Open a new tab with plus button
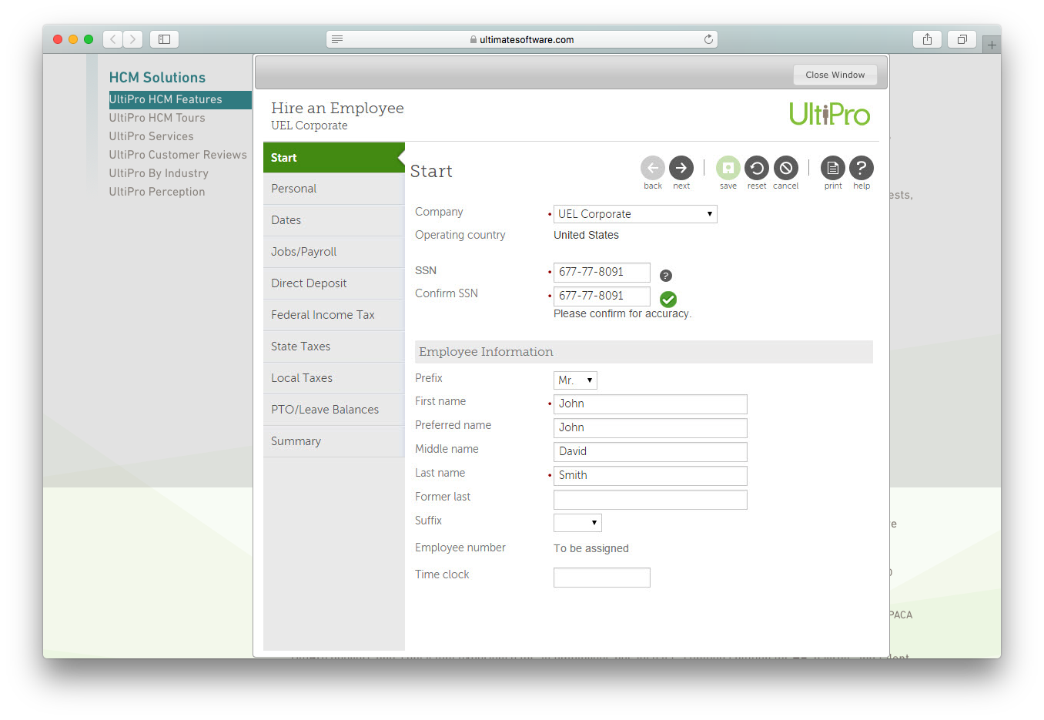 click(x=992, y=45)
